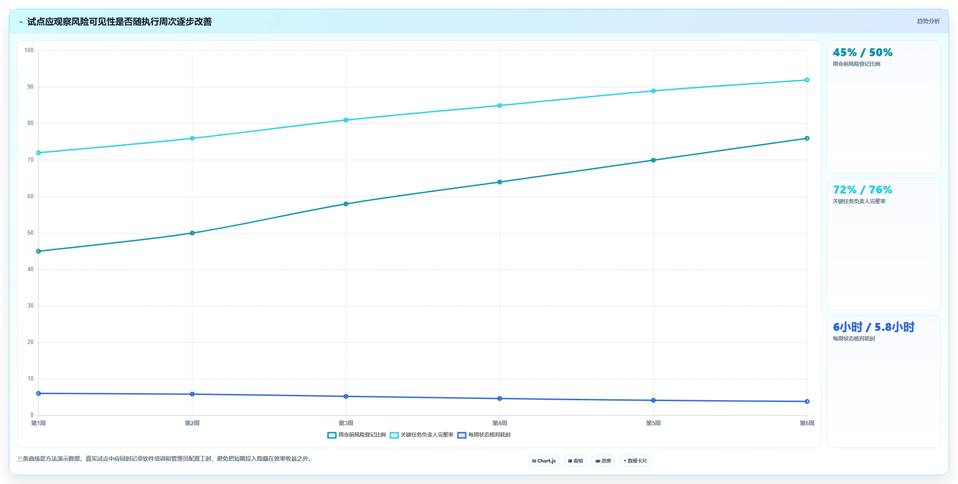Viewport: 958px width, 484px height.
Task: Click the title 试点应观察风险可见性是否随执行周次逐步改善
Action: point(119,22)
